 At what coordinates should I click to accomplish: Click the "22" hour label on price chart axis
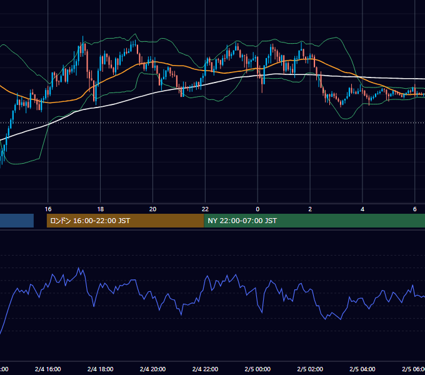(205, 209)
